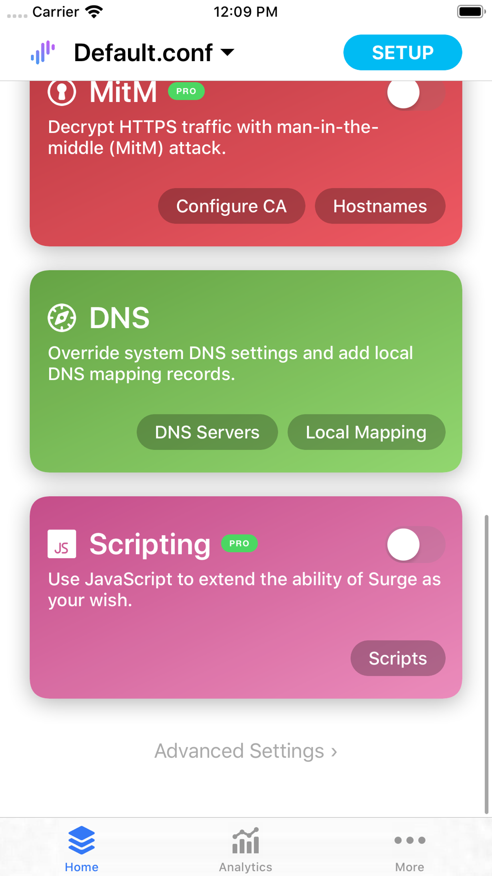The width and height of the screenshot is (492, 876).
Task: Tap the Analytics chart icon
Action: [246, 841]
